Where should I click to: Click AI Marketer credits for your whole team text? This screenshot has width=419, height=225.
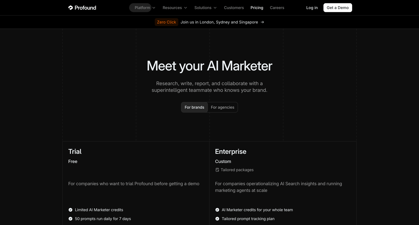coord(257,210)
